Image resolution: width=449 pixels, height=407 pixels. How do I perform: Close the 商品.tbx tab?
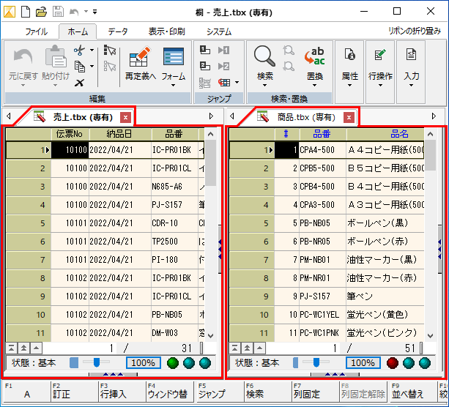point(349,117)
